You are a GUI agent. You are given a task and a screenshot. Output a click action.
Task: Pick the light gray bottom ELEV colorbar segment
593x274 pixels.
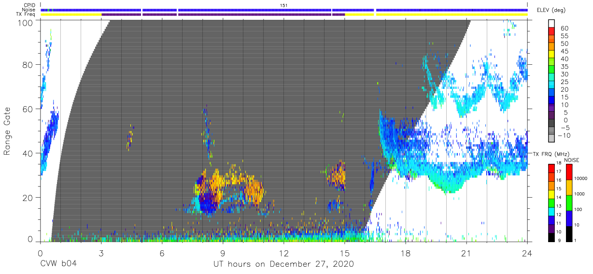pos(552,139)
